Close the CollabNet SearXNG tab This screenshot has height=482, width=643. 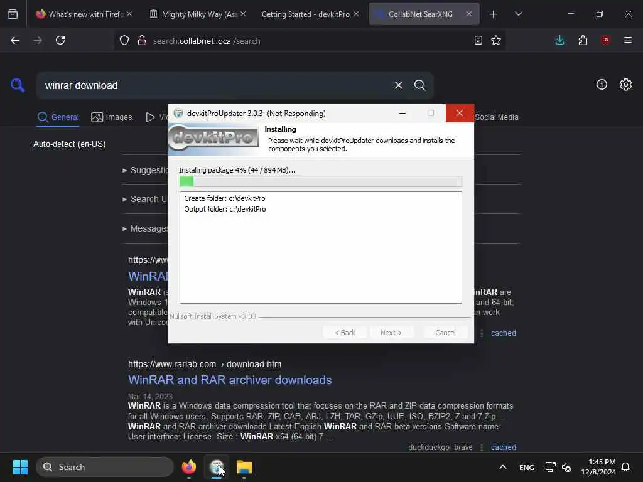[468, 14]
